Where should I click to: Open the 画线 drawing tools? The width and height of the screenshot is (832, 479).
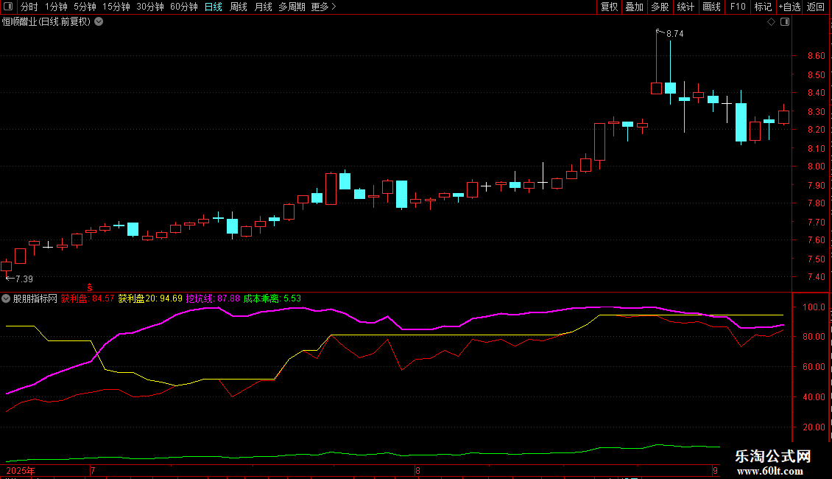point(711,7)
